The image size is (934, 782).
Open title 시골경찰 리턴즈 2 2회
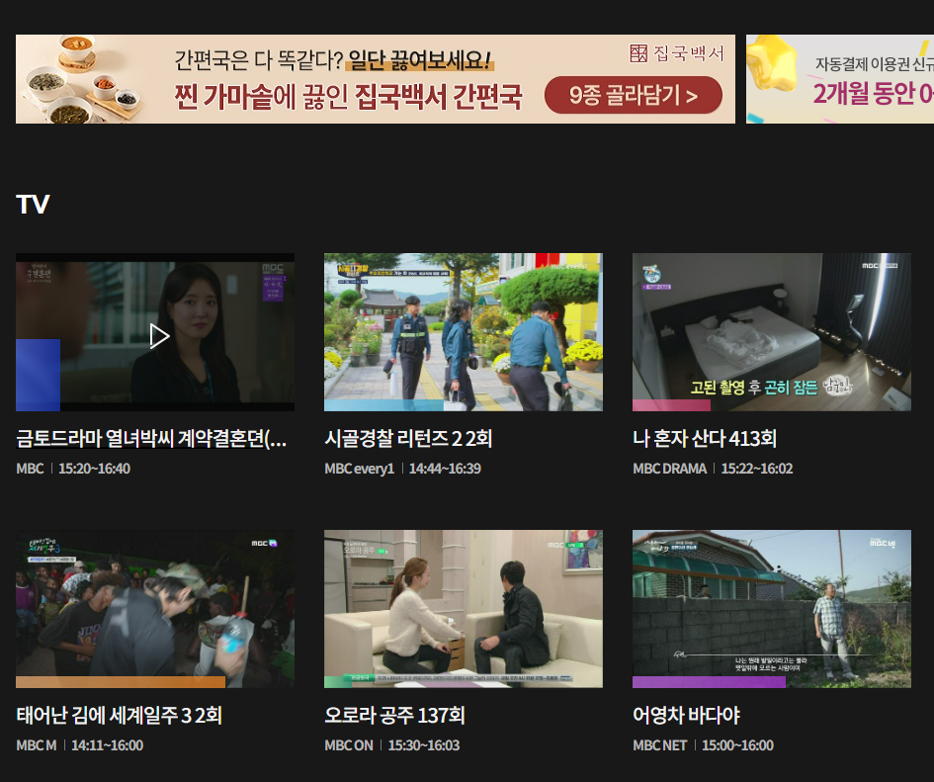(408, 439)
